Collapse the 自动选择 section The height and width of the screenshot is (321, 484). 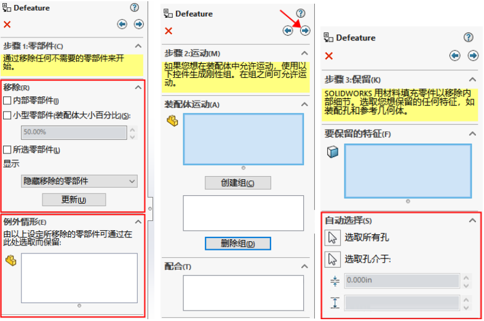click(472, 220)
